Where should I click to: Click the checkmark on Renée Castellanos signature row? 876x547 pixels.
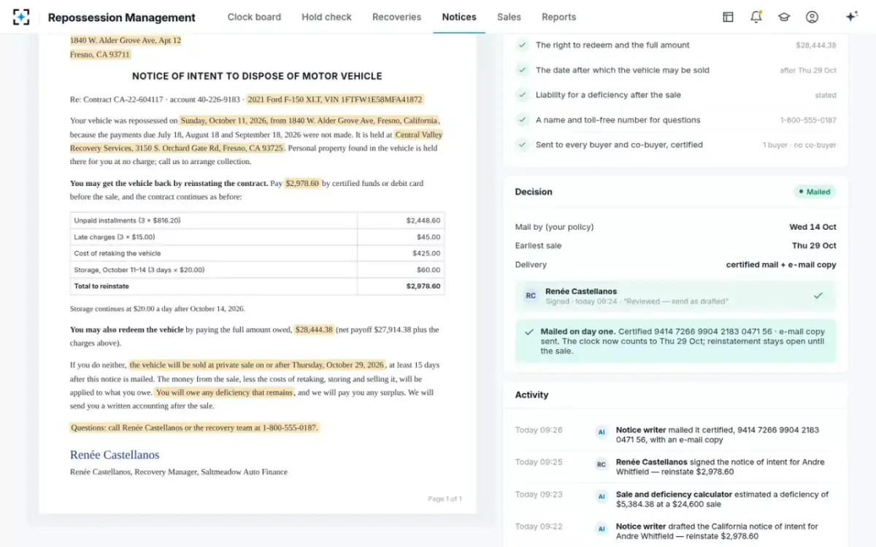click(x=818, y=295)
